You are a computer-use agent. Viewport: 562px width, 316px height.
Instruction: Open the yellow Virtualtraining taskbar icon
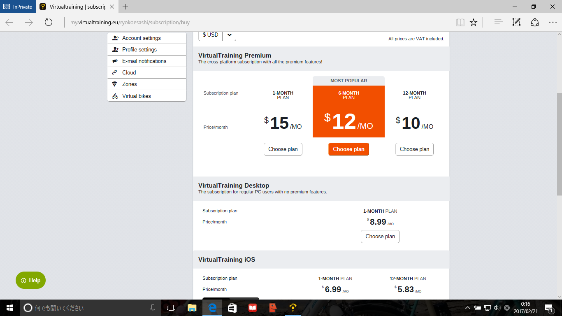pyautogui.click(x=293, y=307)
